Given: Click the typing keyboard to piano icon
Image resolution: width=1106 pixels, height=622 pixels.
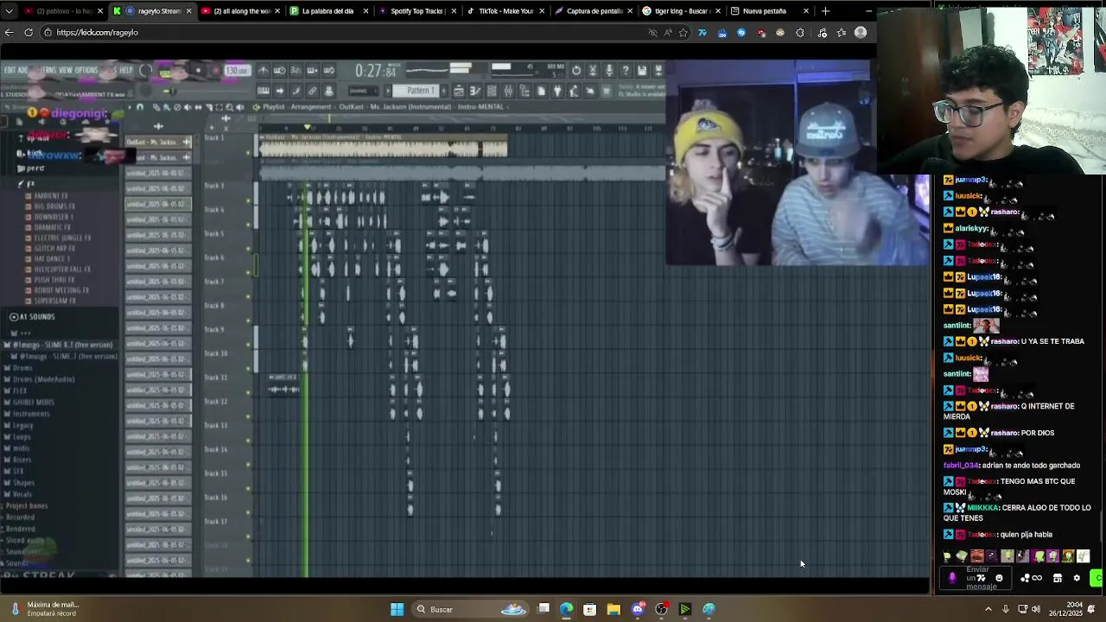Looking at the screenshot, I should pos(263,91).
